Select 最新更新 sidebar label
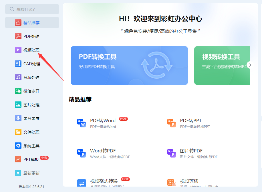This screenshot has height=192, width=262. (31, 173)
